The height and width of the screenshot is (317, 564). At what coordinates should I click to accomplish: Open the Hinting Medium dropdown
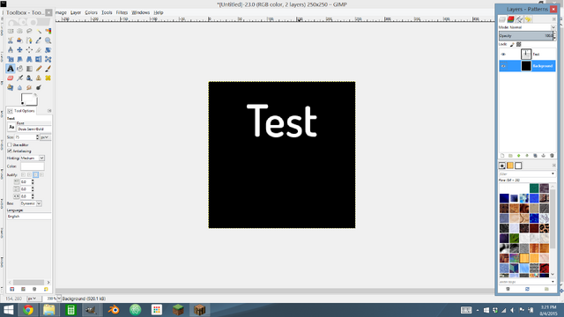(32, 158)
